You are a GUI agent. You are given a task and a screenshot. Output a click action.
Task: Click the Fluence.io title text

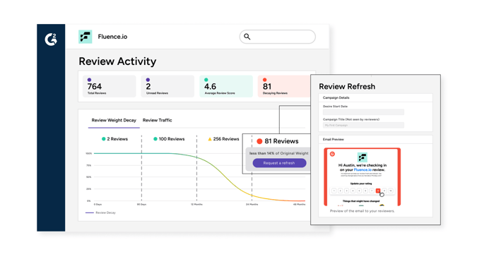point(112,37)
